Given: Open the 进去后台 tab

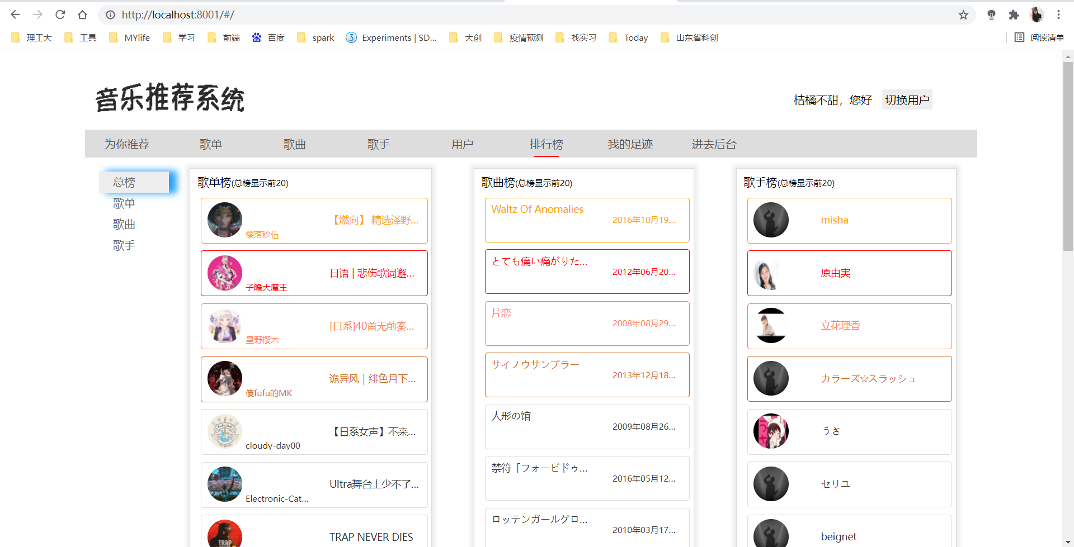Looking at the screenshot, I should tap(714, 144).
